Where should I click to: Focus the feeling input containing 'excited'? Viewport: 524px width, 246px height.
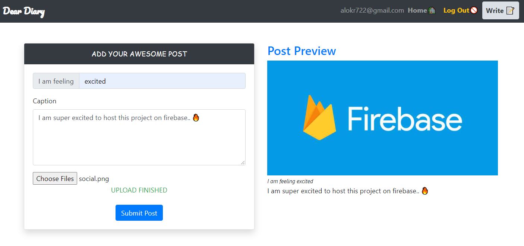[x=162, y=81]
